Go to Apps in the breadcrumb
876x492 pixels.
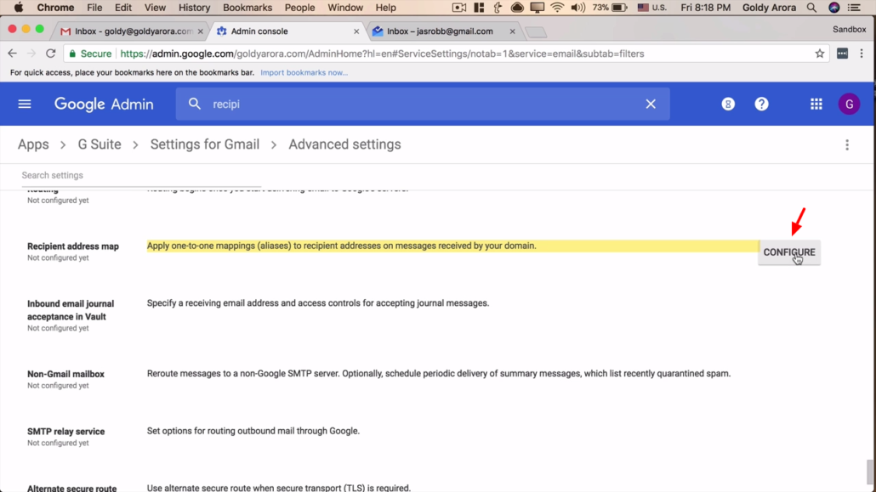click(x=33, y=144)
